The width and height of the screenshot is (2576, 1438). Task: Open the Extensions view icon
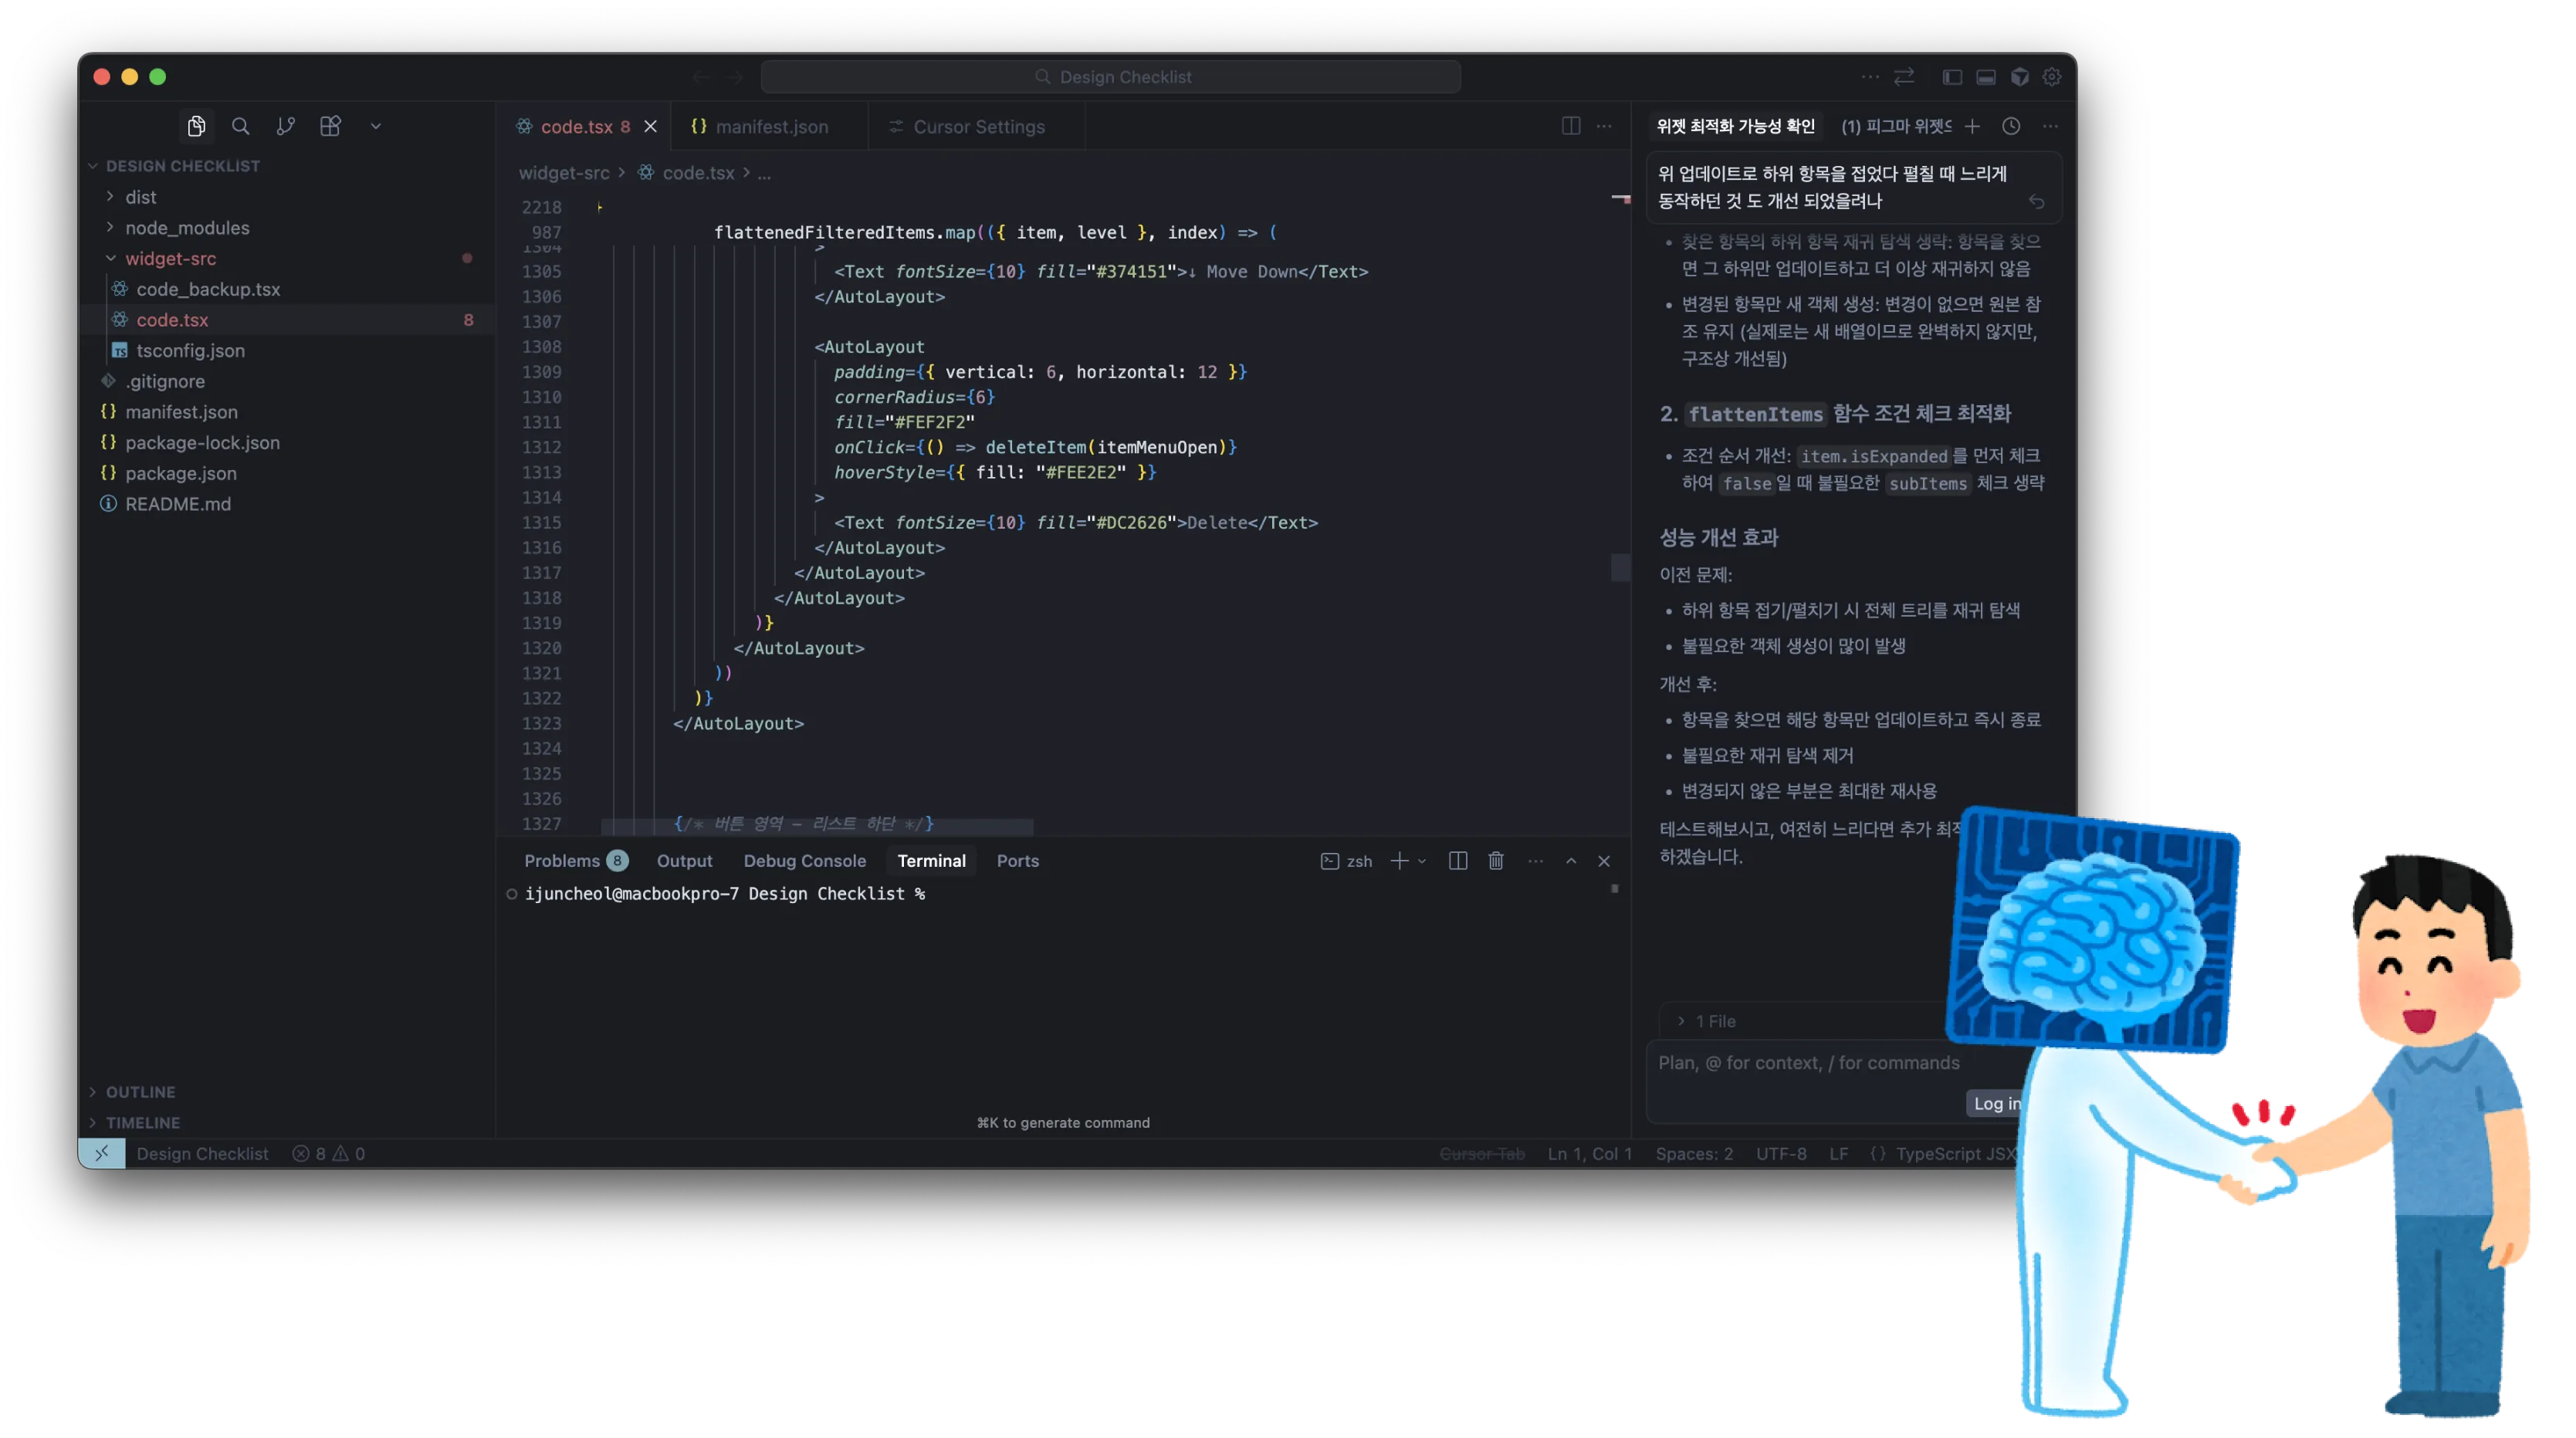click(x=330, y=126)
